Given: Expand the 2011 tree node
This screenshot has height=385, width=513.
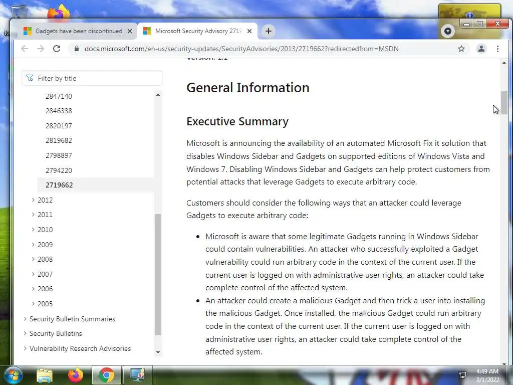Looking at the screenshot, I should pos(33,215).
